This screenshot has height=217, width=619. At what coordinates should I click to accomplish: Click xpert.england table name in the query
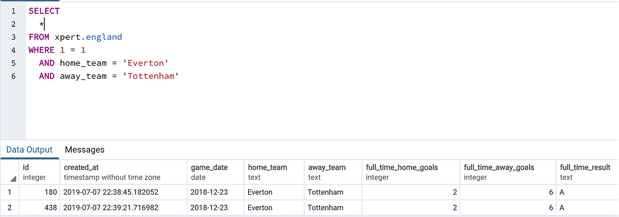[88, 37]
